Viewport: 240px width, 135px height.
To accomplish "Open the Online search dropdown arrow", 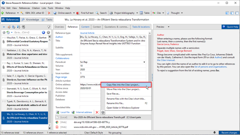I will click(74, 13).
